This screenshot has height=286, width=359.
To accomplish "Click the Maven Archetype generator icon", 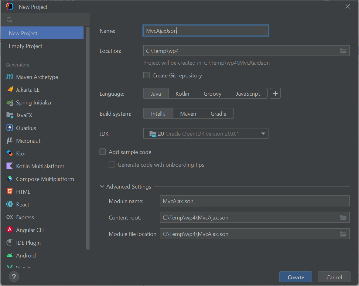I will point(10,77).
